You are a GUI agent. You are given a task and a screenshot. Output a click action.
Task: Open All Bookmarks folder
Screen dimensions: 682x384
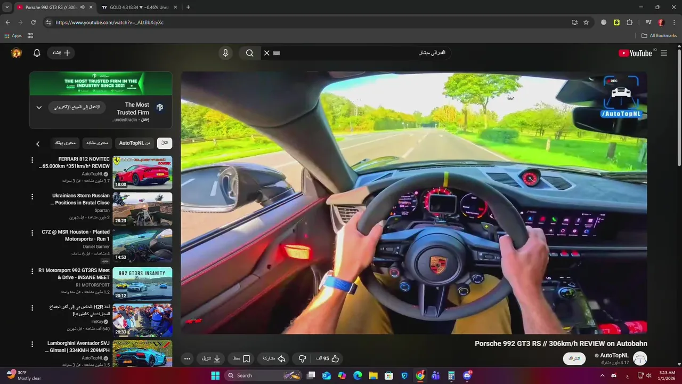659,36
